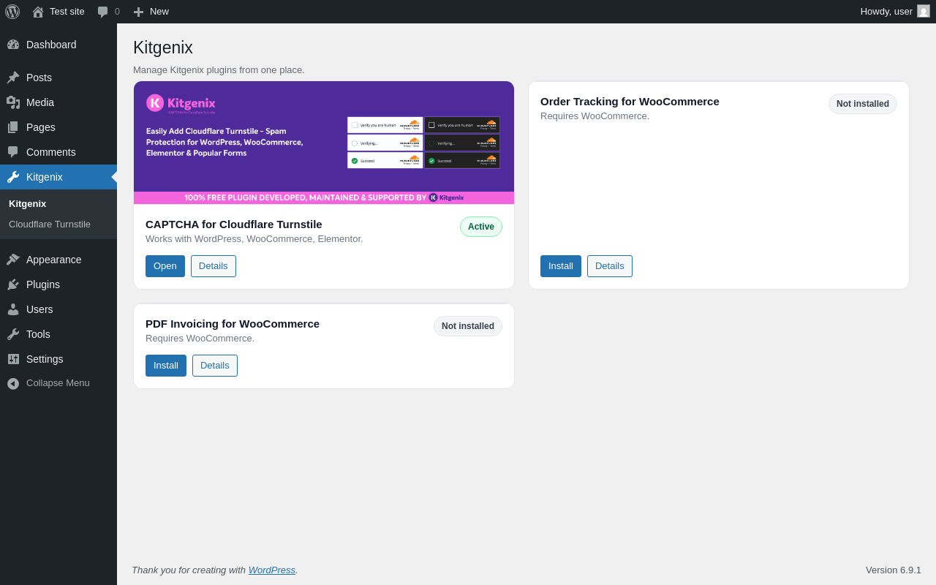
Task: Click the Collapse Menu arrow icon
Action: [x=13, y=383]
